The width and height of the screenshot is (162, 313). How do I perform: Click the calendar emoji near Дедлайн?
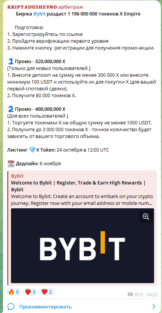pyautogui.click(x=11, y=163)
